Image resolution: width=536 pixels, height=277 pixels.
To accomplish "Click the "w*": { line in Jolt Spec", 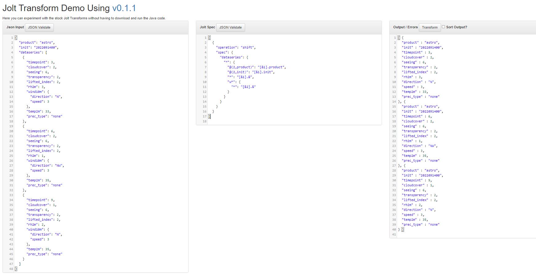I will [x=234, y=82].
